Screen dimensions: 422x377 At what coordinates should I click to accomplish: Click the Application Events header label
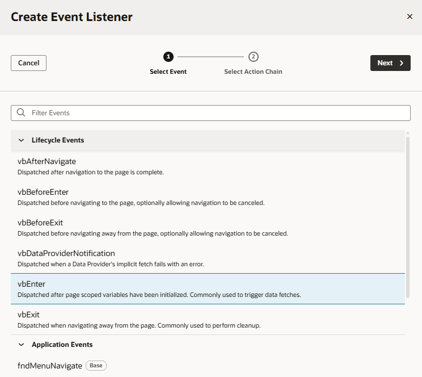[x=62, y=345]
